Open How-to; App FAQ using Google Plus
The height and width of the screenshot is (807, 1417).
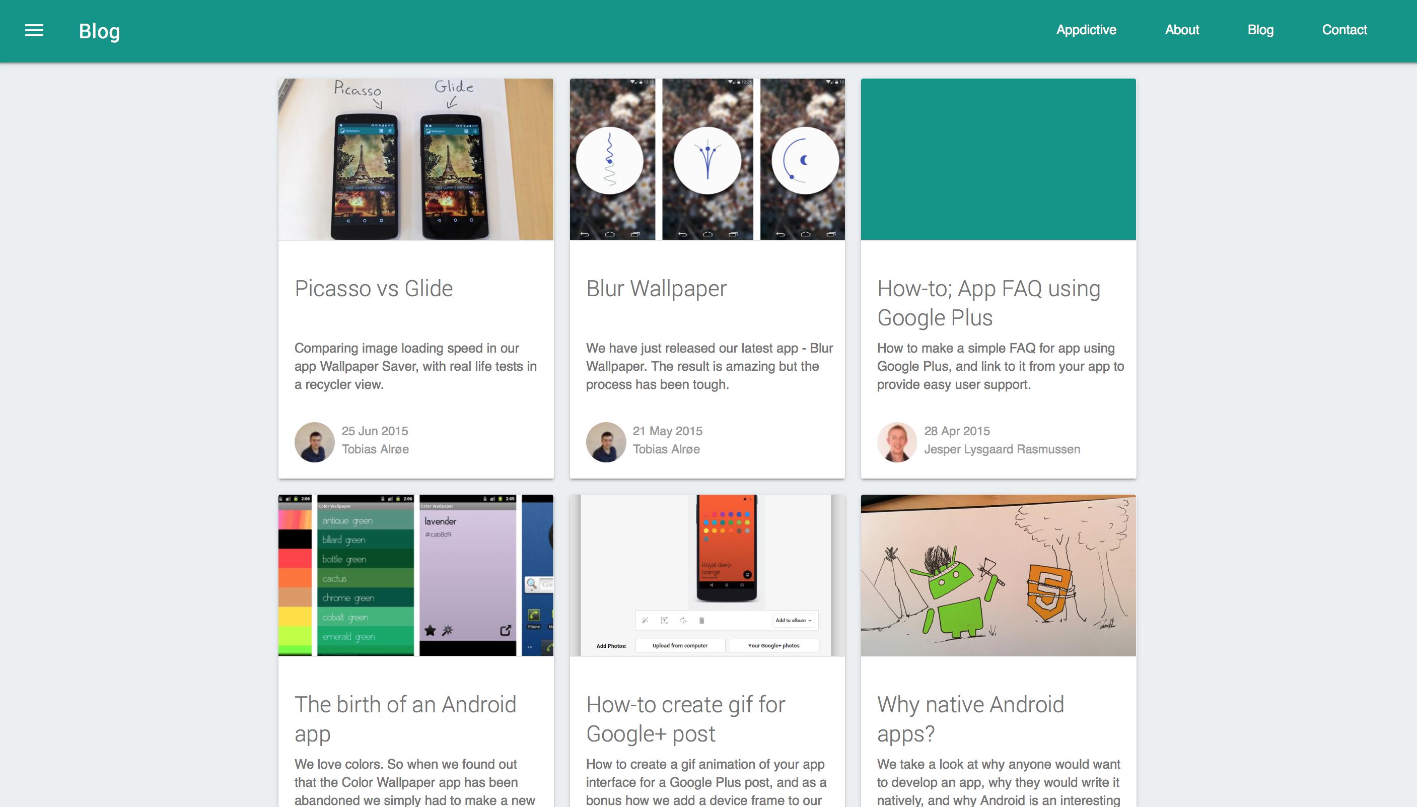click(x=988, y=303)
